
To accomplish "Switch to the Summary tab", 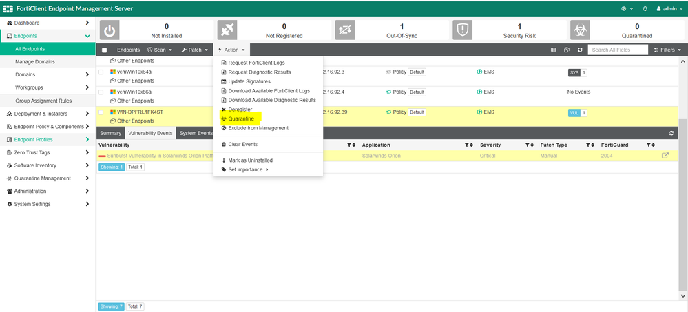I will tap(110, 133).
